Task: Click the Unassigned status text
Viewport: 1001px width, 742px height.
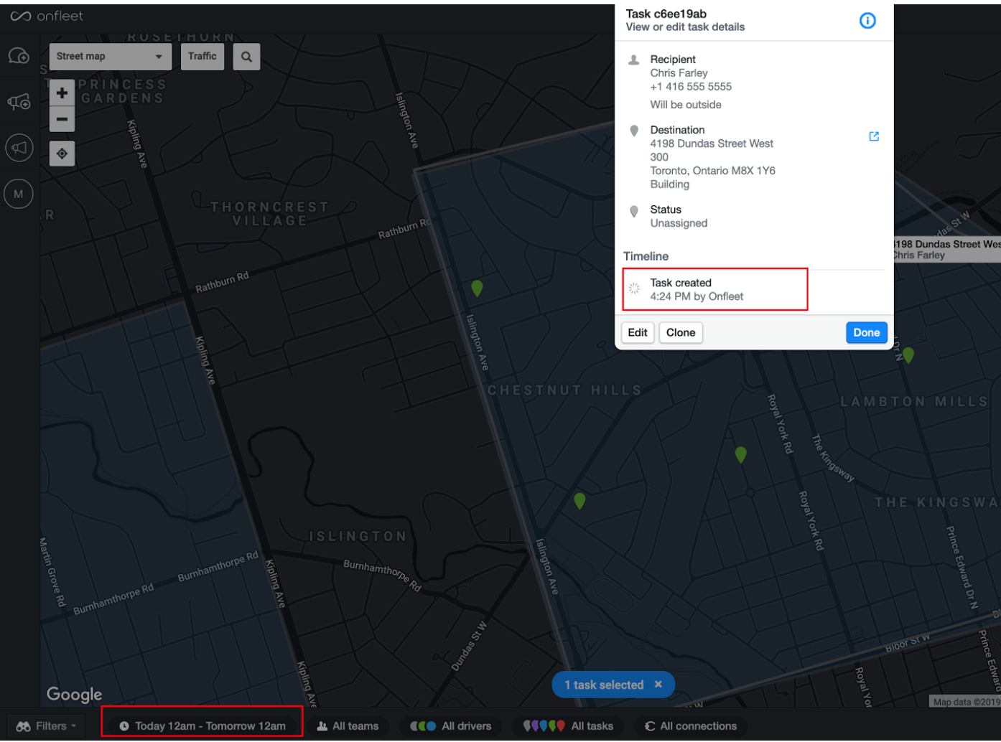Action: click(x=679, y=223)
